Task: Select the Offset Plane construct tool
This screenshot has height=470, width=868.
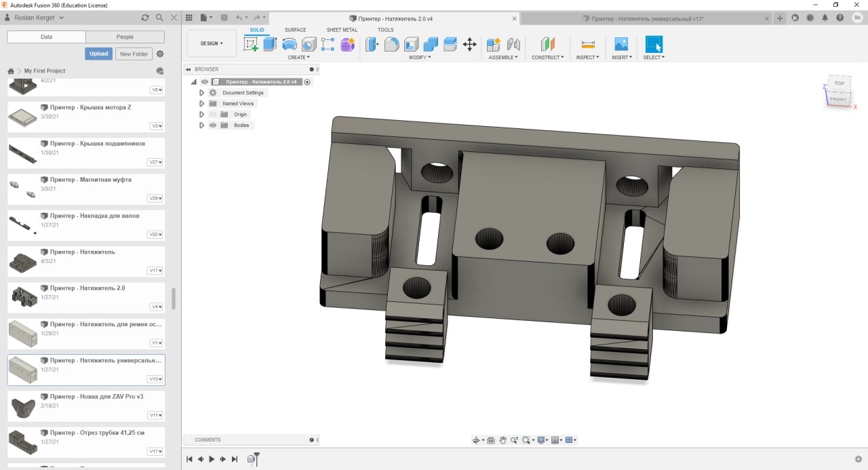Action: tap(547, 45)
